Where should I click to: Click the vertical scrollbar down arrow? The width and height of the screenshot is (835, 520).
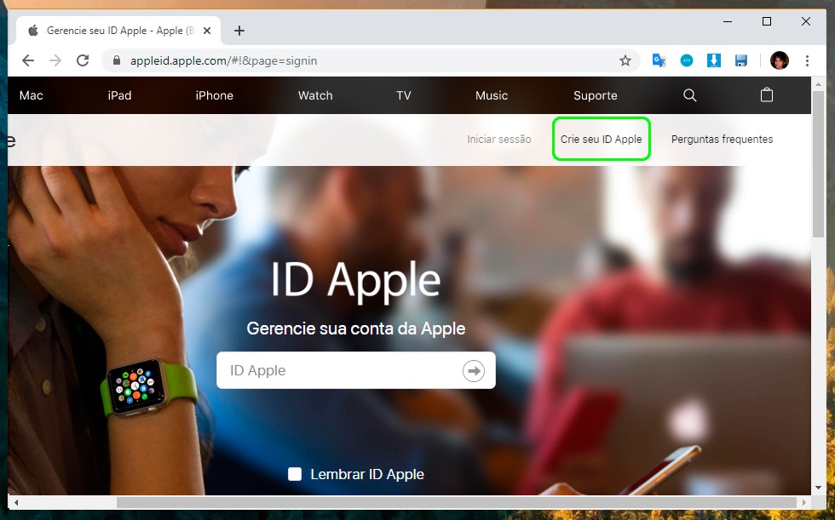[819, 489]
